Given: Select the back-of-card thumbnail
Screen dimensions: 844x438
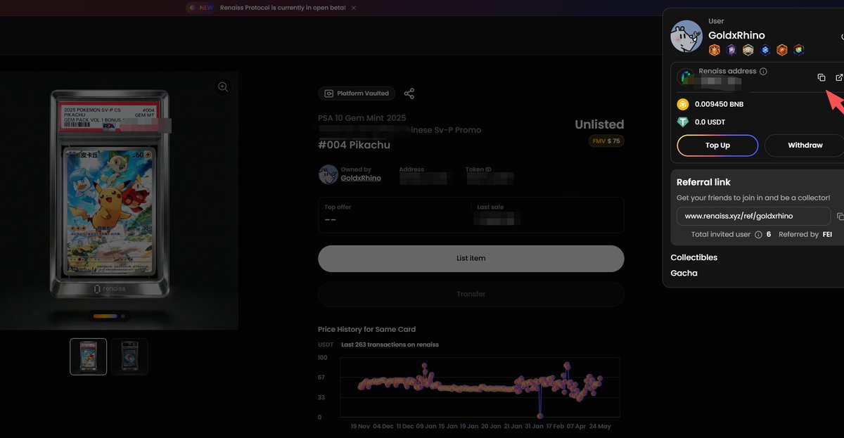Looking at the screenshot, I should [130, 356].
